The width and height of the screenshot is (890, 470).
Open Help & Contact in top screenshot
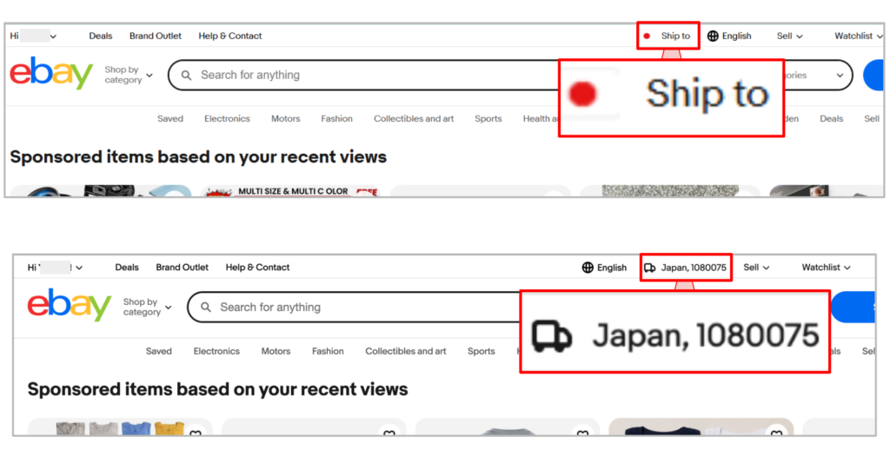pos(229,36)
